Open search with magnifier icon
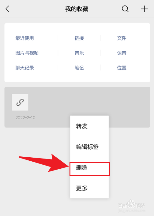This screenshot has height=216, width=154. point(125,9)
